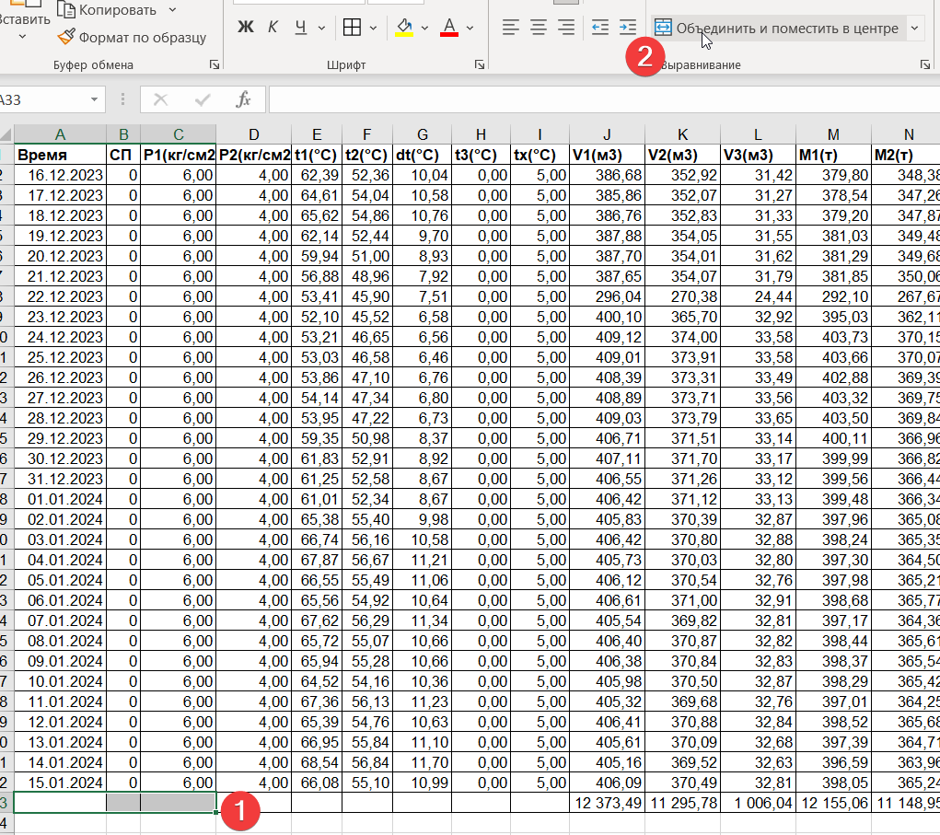The image size is (940, 835).
Task: Align text to the right
Action: pyautogui.click(x=566, y=27)
